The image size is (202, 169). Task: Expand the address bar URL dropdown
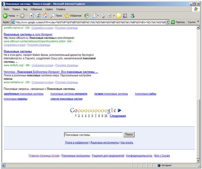click(x=167, y=22)
